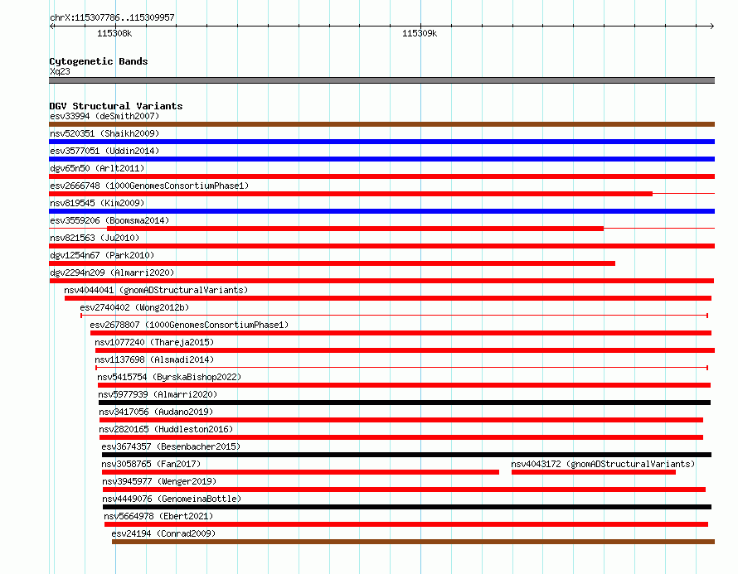Select esv2740402 (Wong2012b) variant label
Image resolution: width=738 pixels, height=574 pixels.
(x=134, y=307)
